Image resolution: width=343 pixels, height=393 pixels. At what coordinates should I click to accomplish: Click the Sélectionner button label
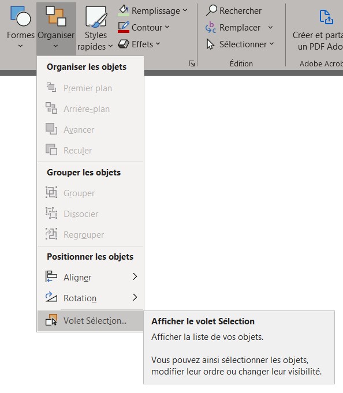pyautogui.click(x=243, y=44)
